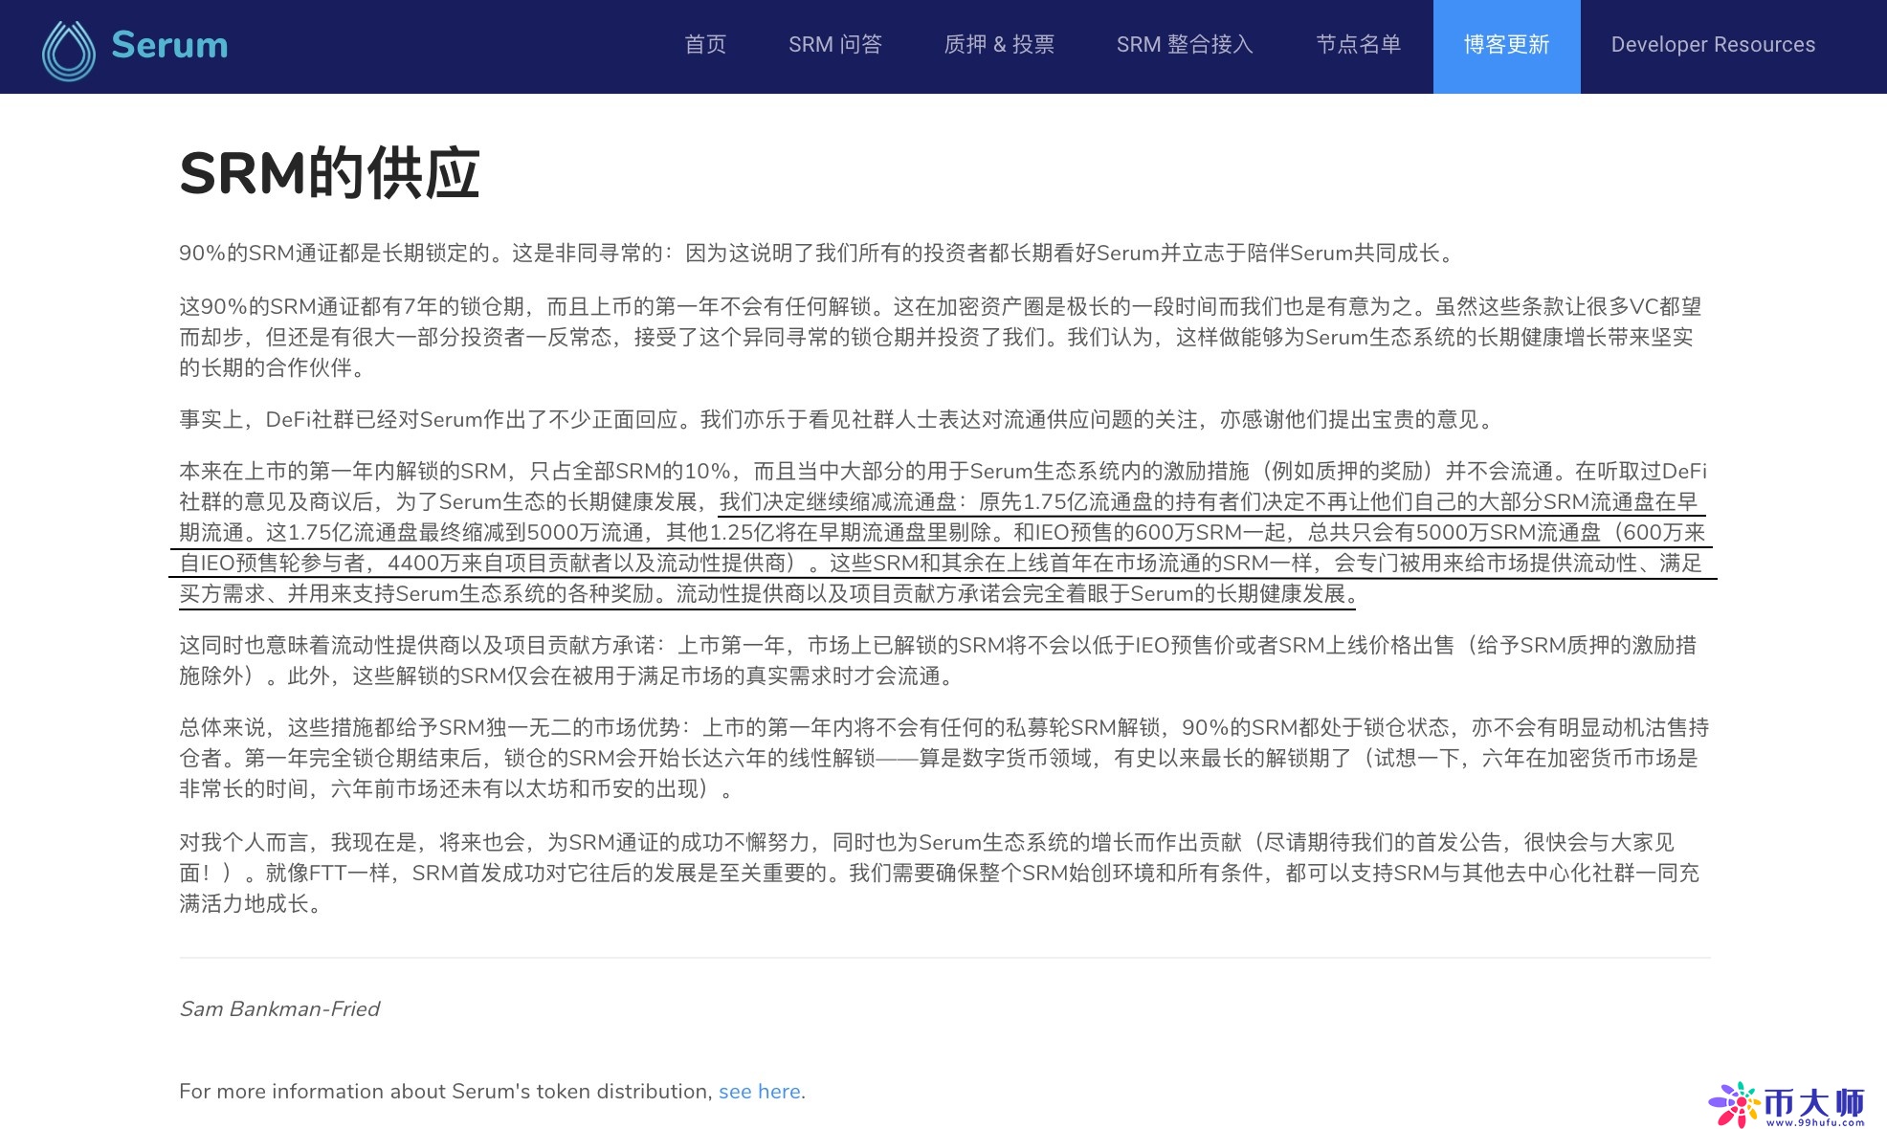Click the paragraph starting 这90%的SRM通证都有7年的锁仓期
Image resolution: width=1887 pixels, height=1129 pixels.
coord(941,337)
